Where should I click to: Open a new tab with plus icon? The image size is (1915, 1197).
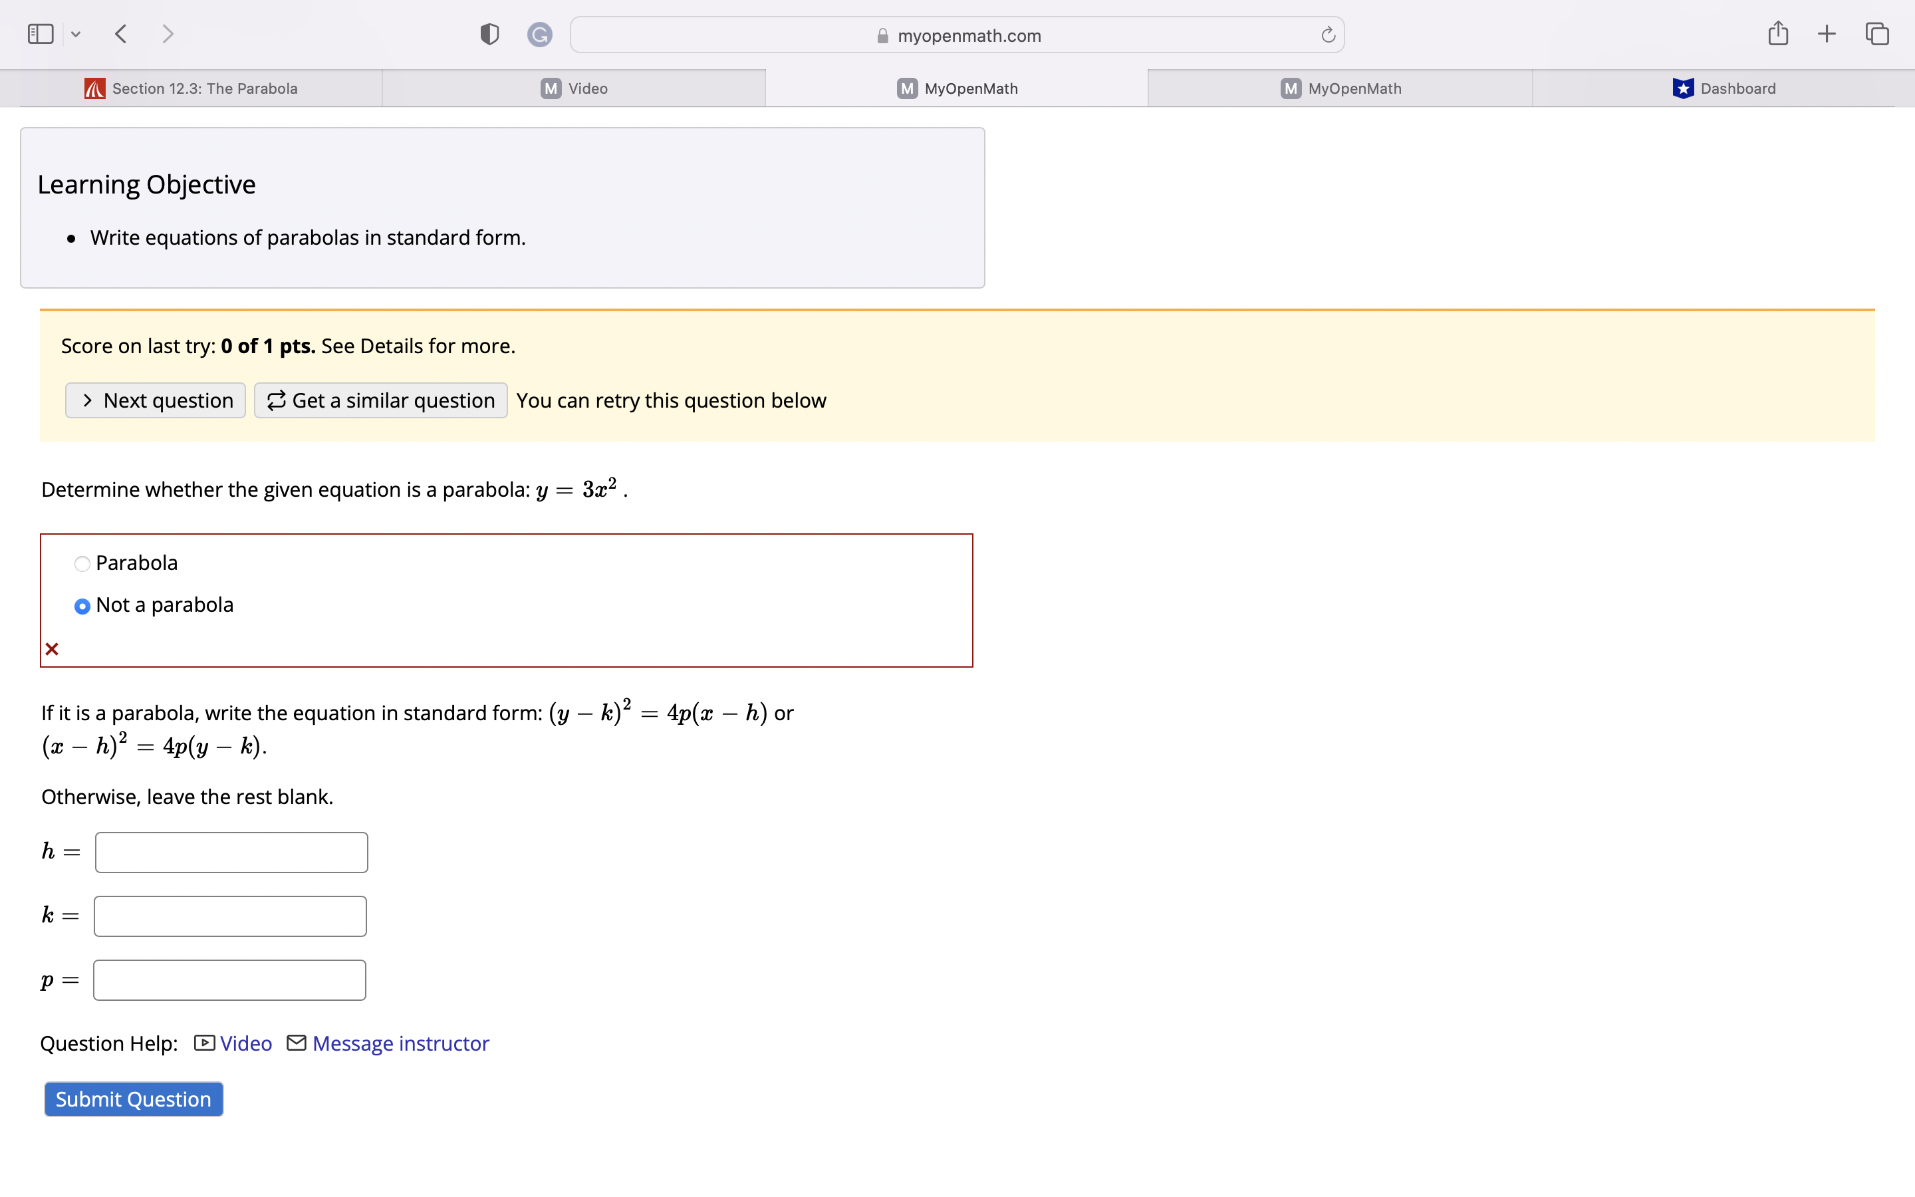(1827, 33)
